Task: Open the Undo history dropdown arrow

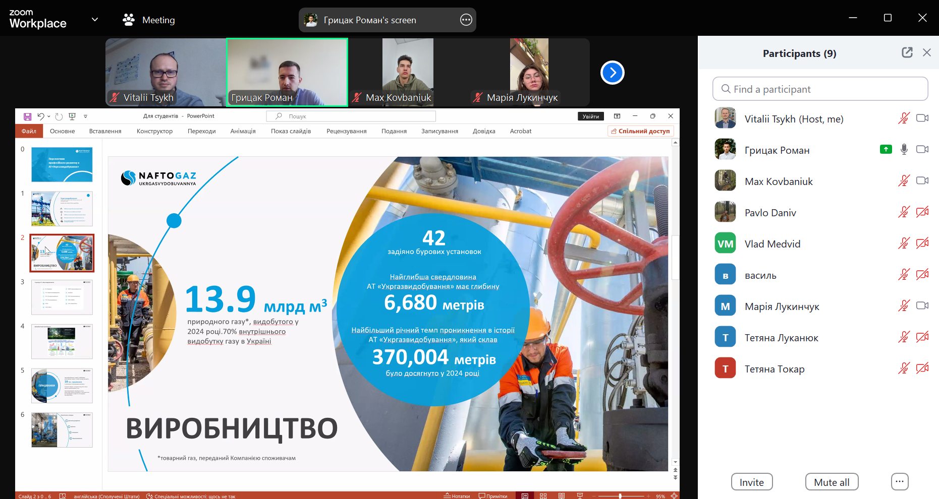Action: [48, 116]
